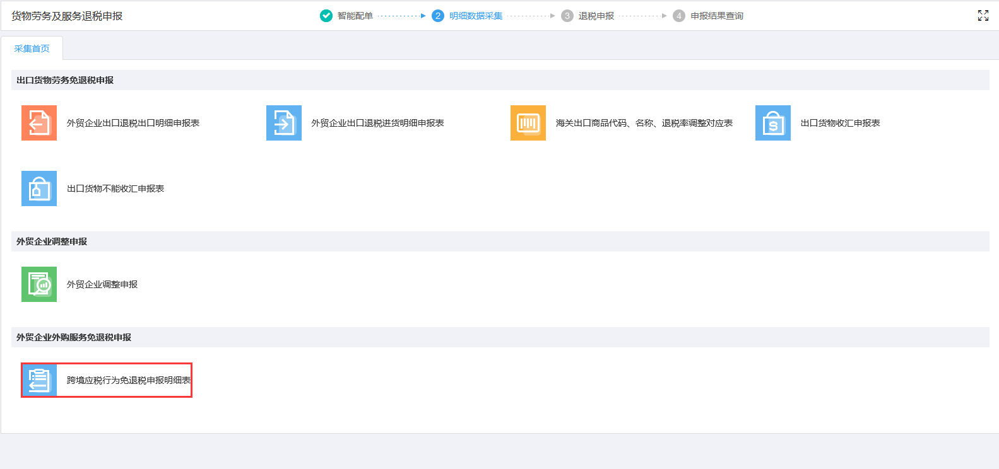Open the 外贸企业出口退税出口明细申报表 link text
The width and height of the screenshot is (999, 469).
[x=133, y=123]
